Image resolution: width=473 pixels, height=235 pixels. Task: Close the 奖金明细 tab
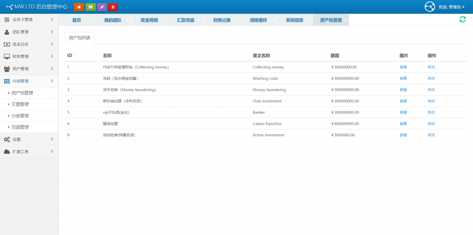(x=164, y=19)
